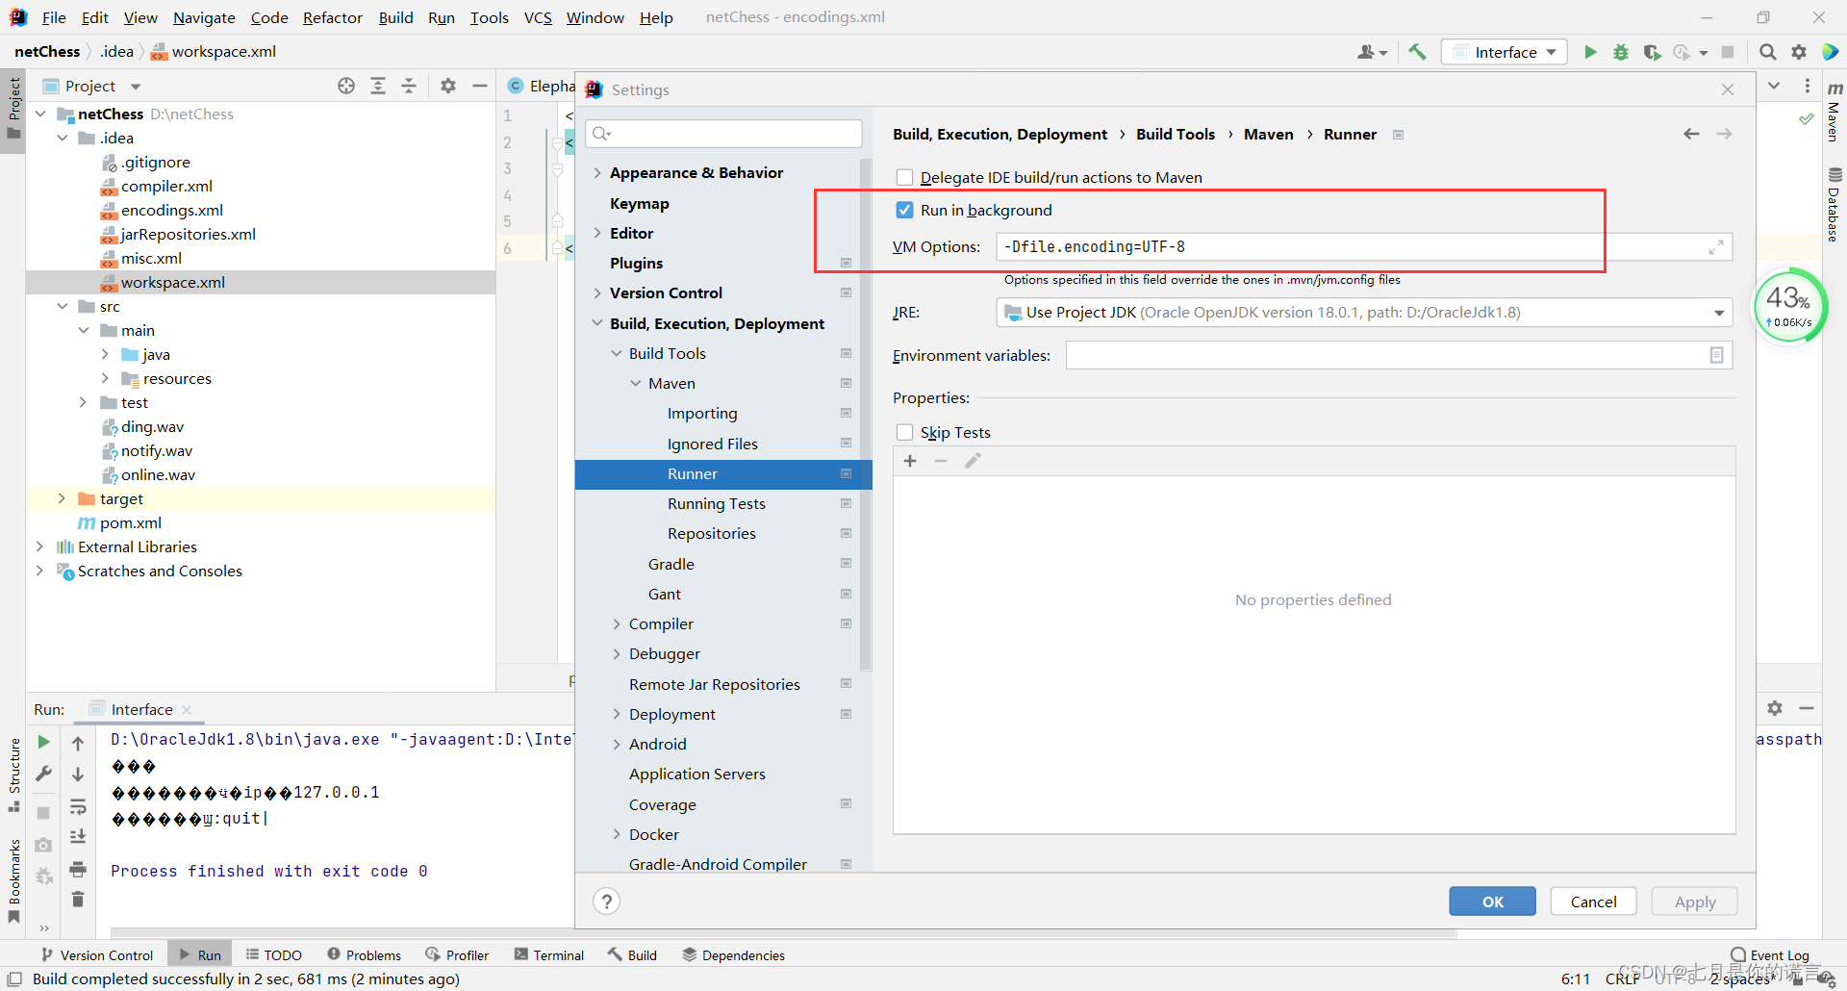Uncheck Run in background
This screenshot has width=1847, height=991.
tap(904, 210)
